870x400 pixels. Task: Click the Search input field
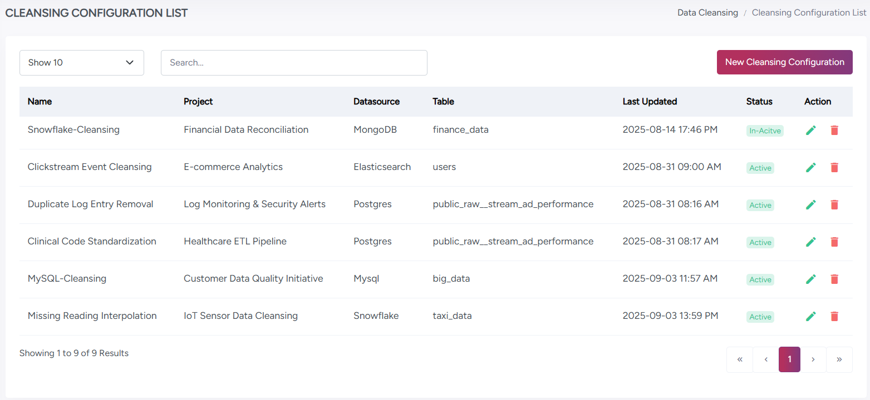click(294, 63)
